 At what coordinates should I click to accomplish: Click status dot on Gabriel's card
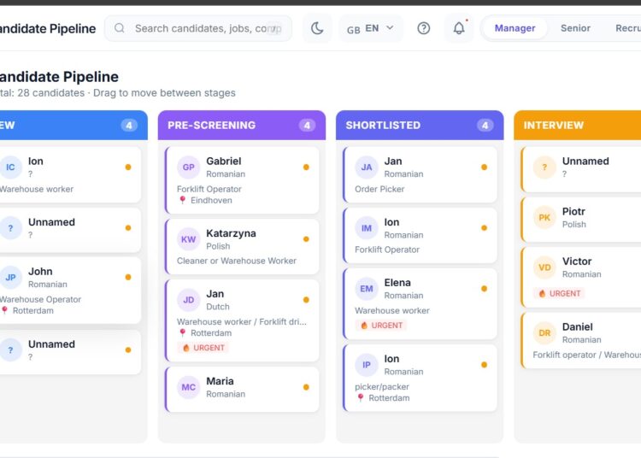tap(306, 167)
